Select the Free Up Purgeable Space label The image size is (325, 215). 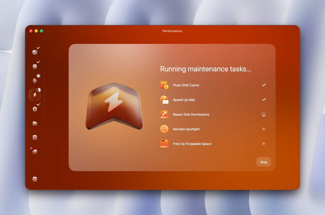click(x=192, y=144)
